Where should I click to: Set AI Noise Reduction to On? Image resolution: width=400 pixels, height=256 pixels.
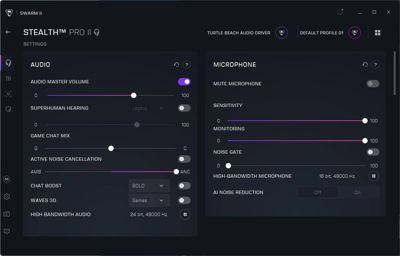click(x=358, y=192)
